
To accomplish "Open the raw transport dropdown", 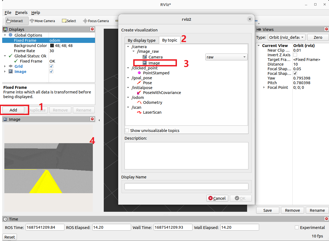I will click(226, 57).
